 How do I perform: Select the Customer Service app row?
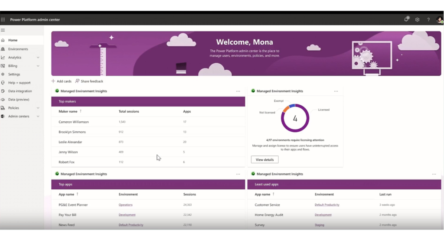coord(344,204)
